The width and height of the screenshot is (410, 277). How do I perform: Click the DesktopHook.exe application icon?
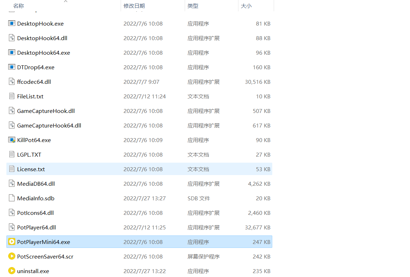click(11, 23)
